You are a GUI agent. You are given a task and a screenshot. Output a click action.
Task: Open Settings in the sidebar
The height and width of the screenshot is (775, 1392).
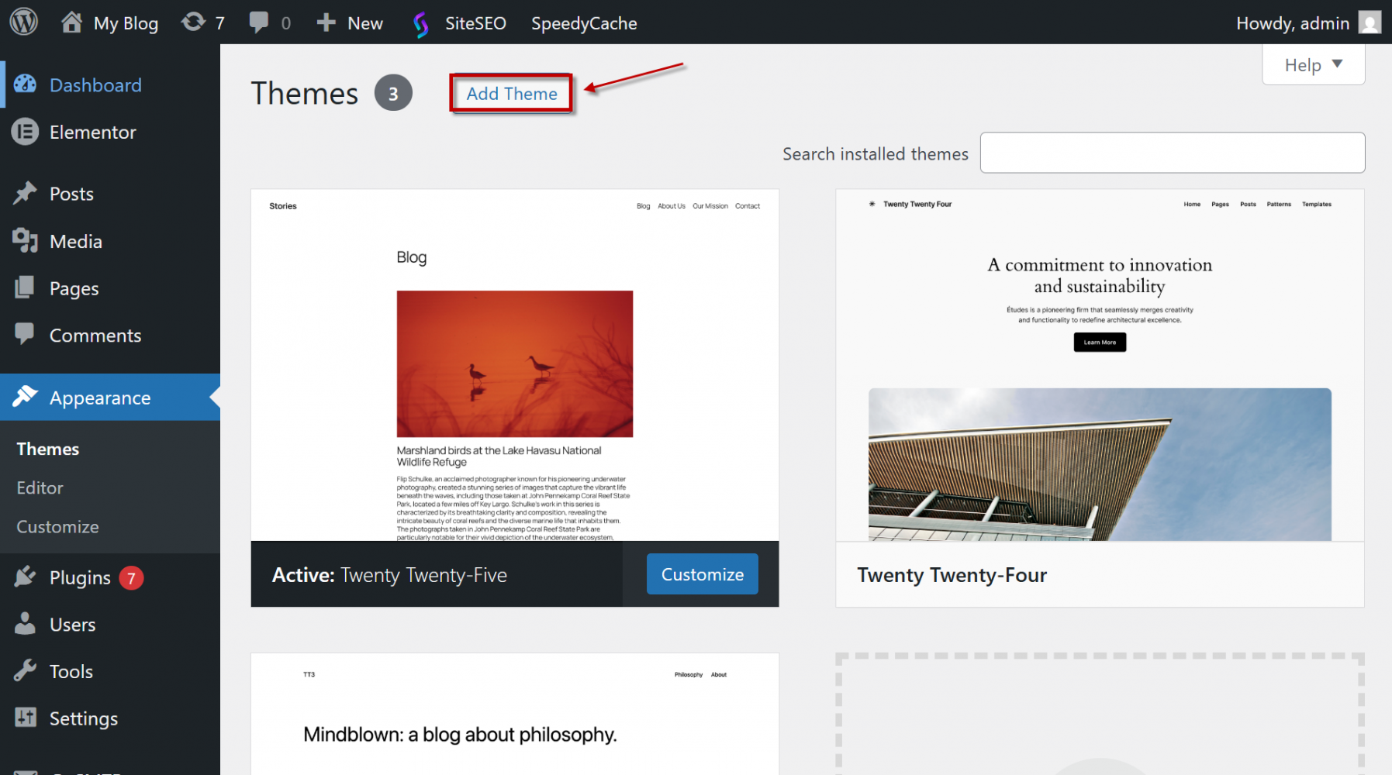click(84, 718)
